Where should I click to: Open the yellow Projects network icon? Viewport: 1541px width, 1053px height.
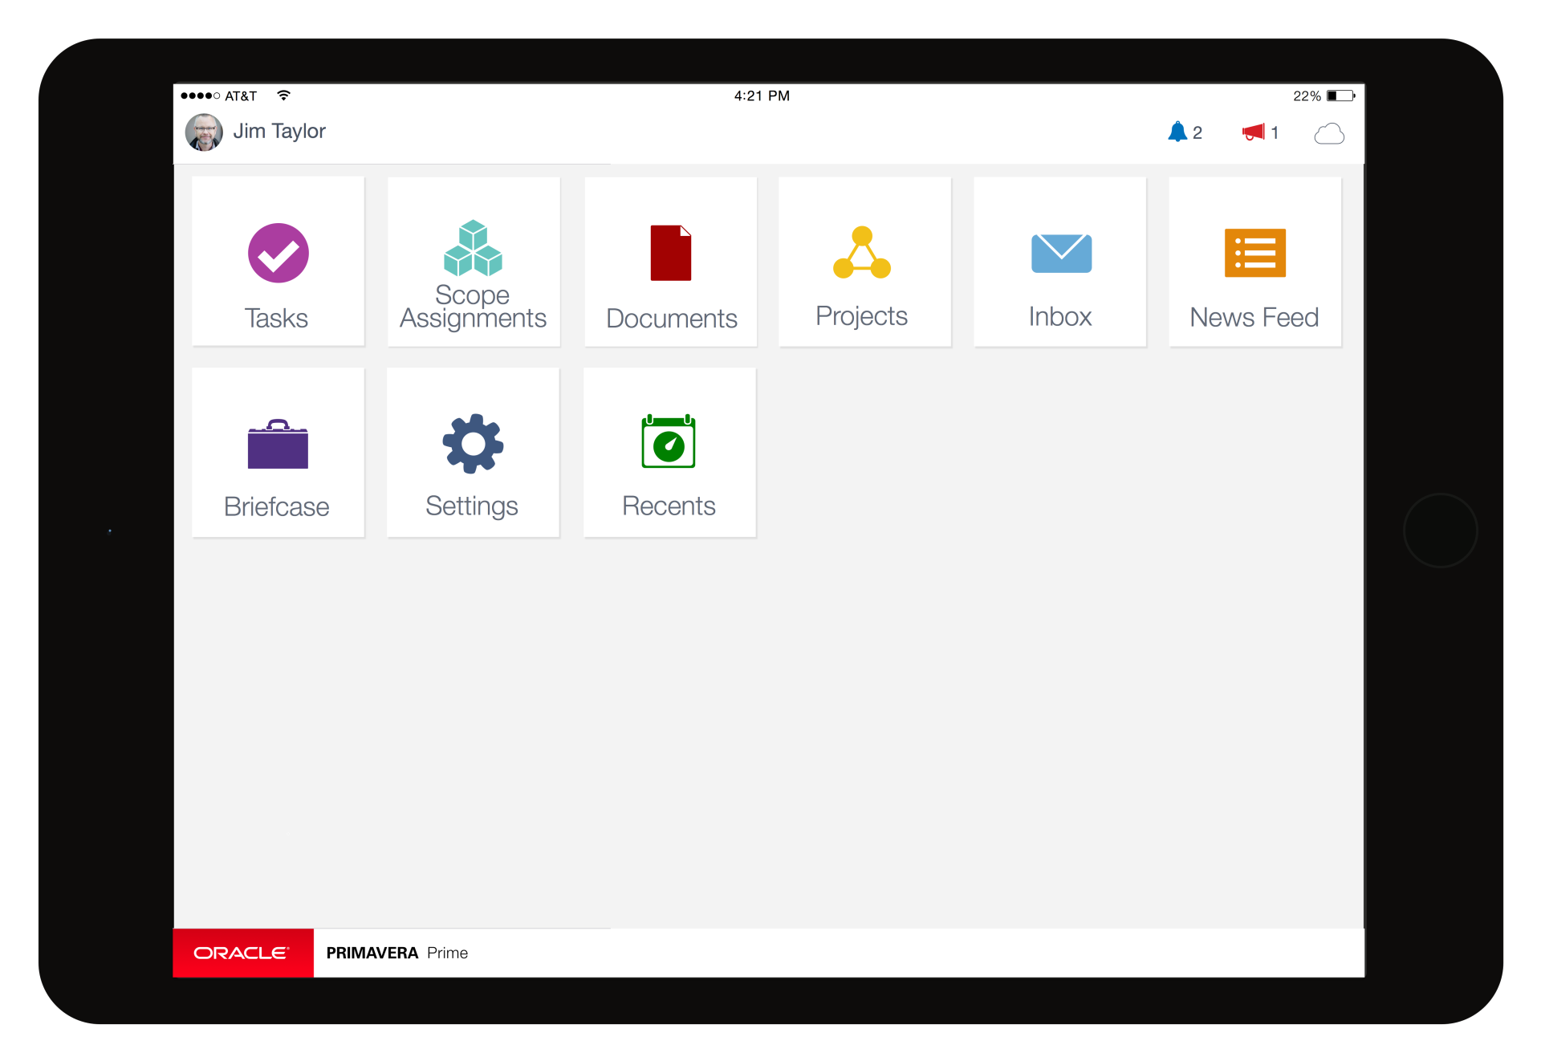862,253
